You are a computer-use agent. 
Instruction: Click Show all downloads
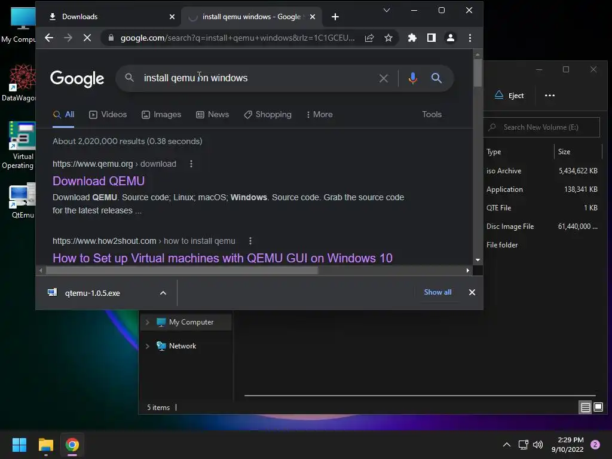coord(437,292)
